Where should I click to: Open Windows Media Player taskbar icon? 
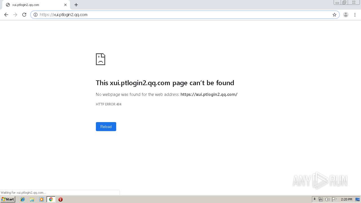pos(41,199)
